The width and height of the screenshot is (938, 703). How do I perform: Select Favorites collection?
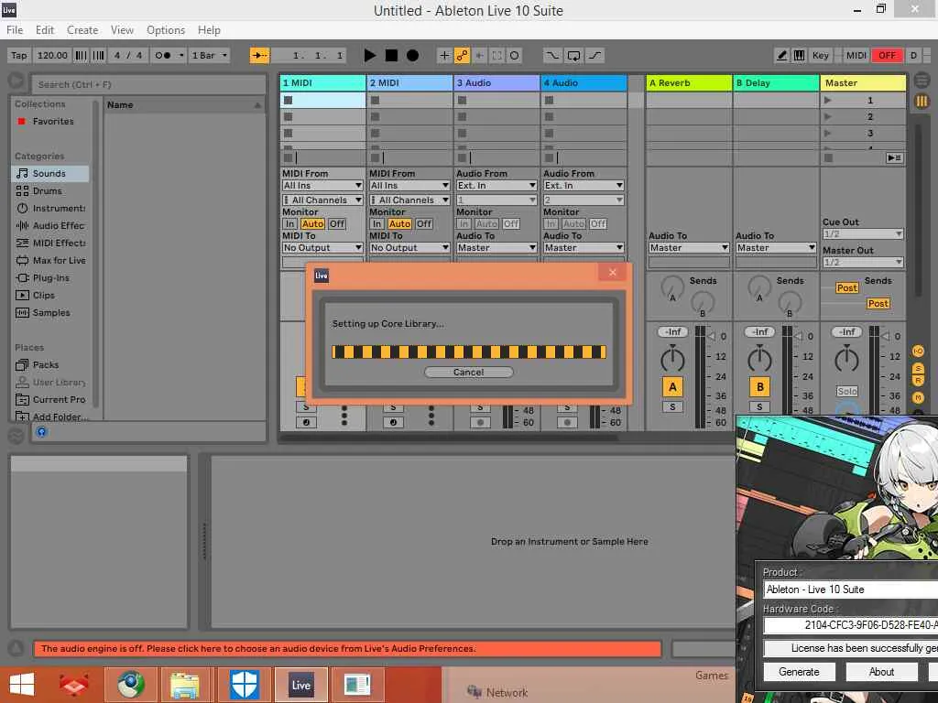50,122
